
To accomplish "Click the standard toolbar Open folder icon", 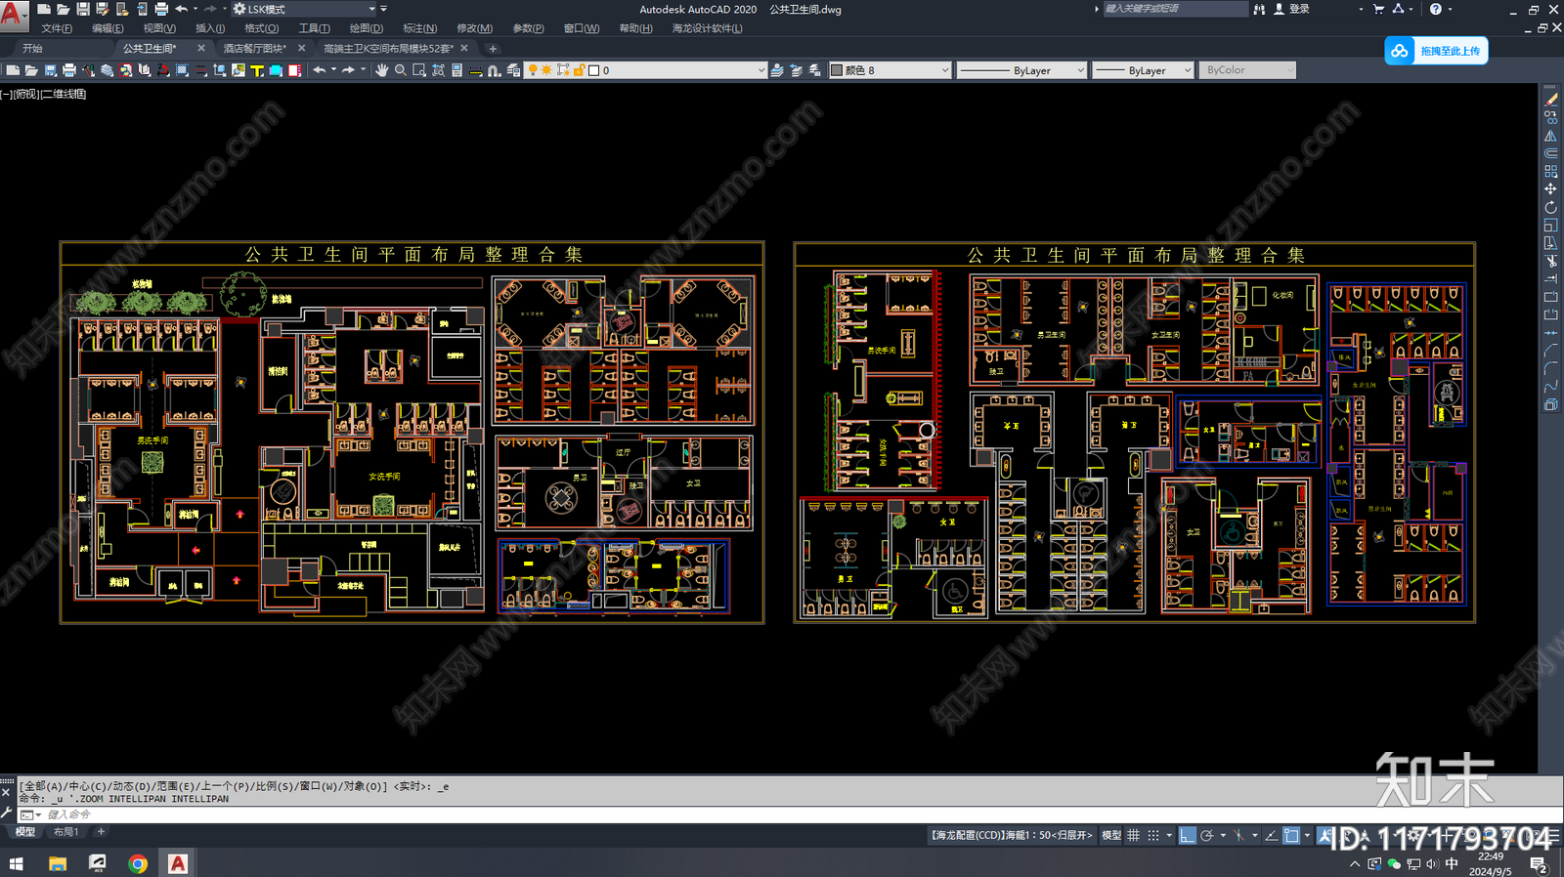I will 31,70.
